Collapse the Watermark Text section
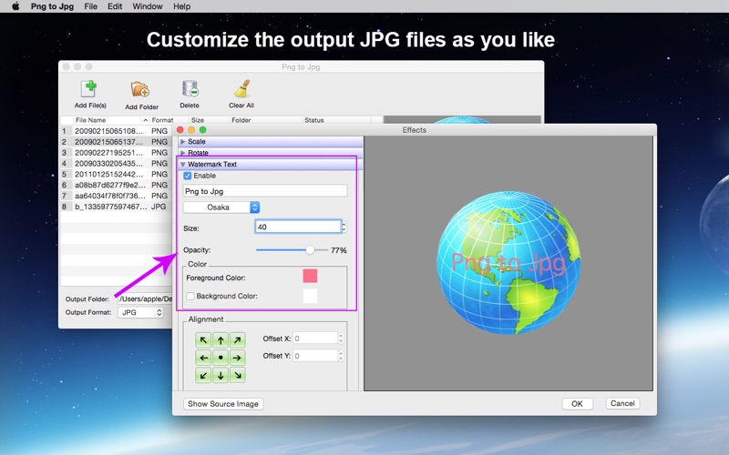 tap(183, 164)
